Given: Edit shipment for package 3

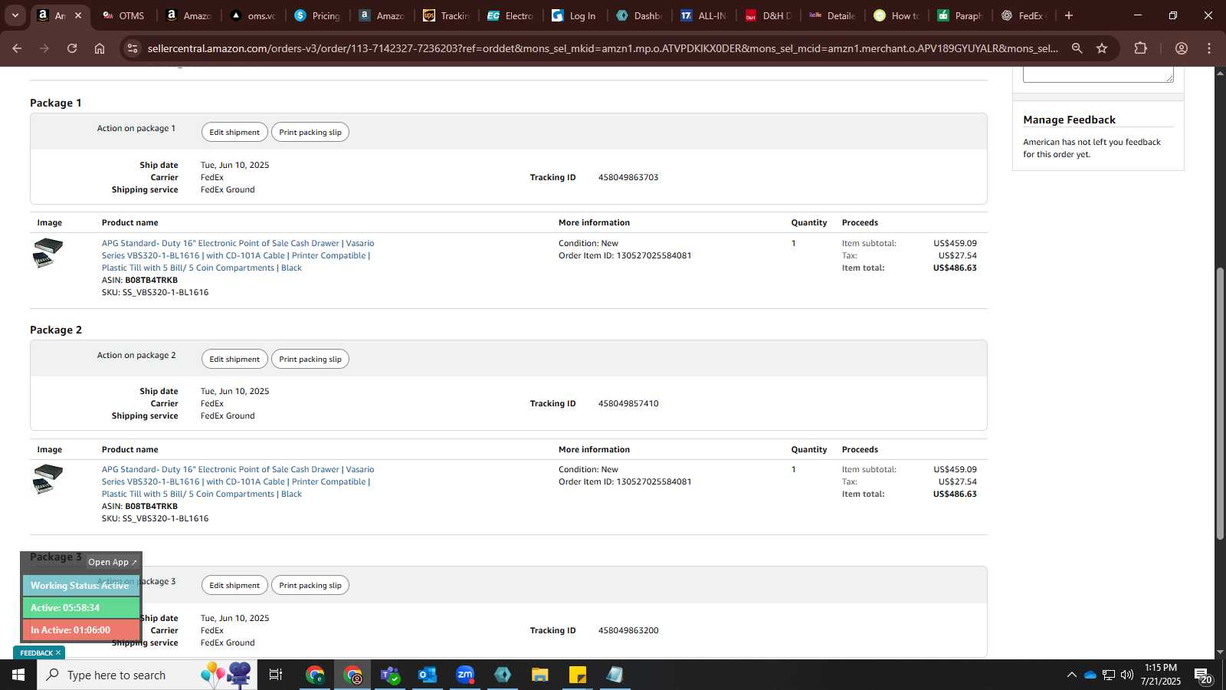Looking at the screenshot, I should tap(234, 585).
